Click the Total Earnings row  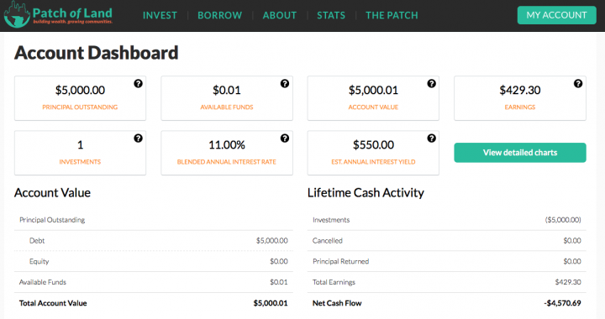(446, 282)
